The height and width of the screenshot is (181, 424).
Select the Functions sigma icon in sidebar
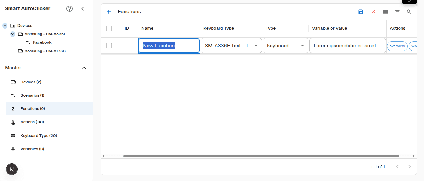(x=13, y=108)
